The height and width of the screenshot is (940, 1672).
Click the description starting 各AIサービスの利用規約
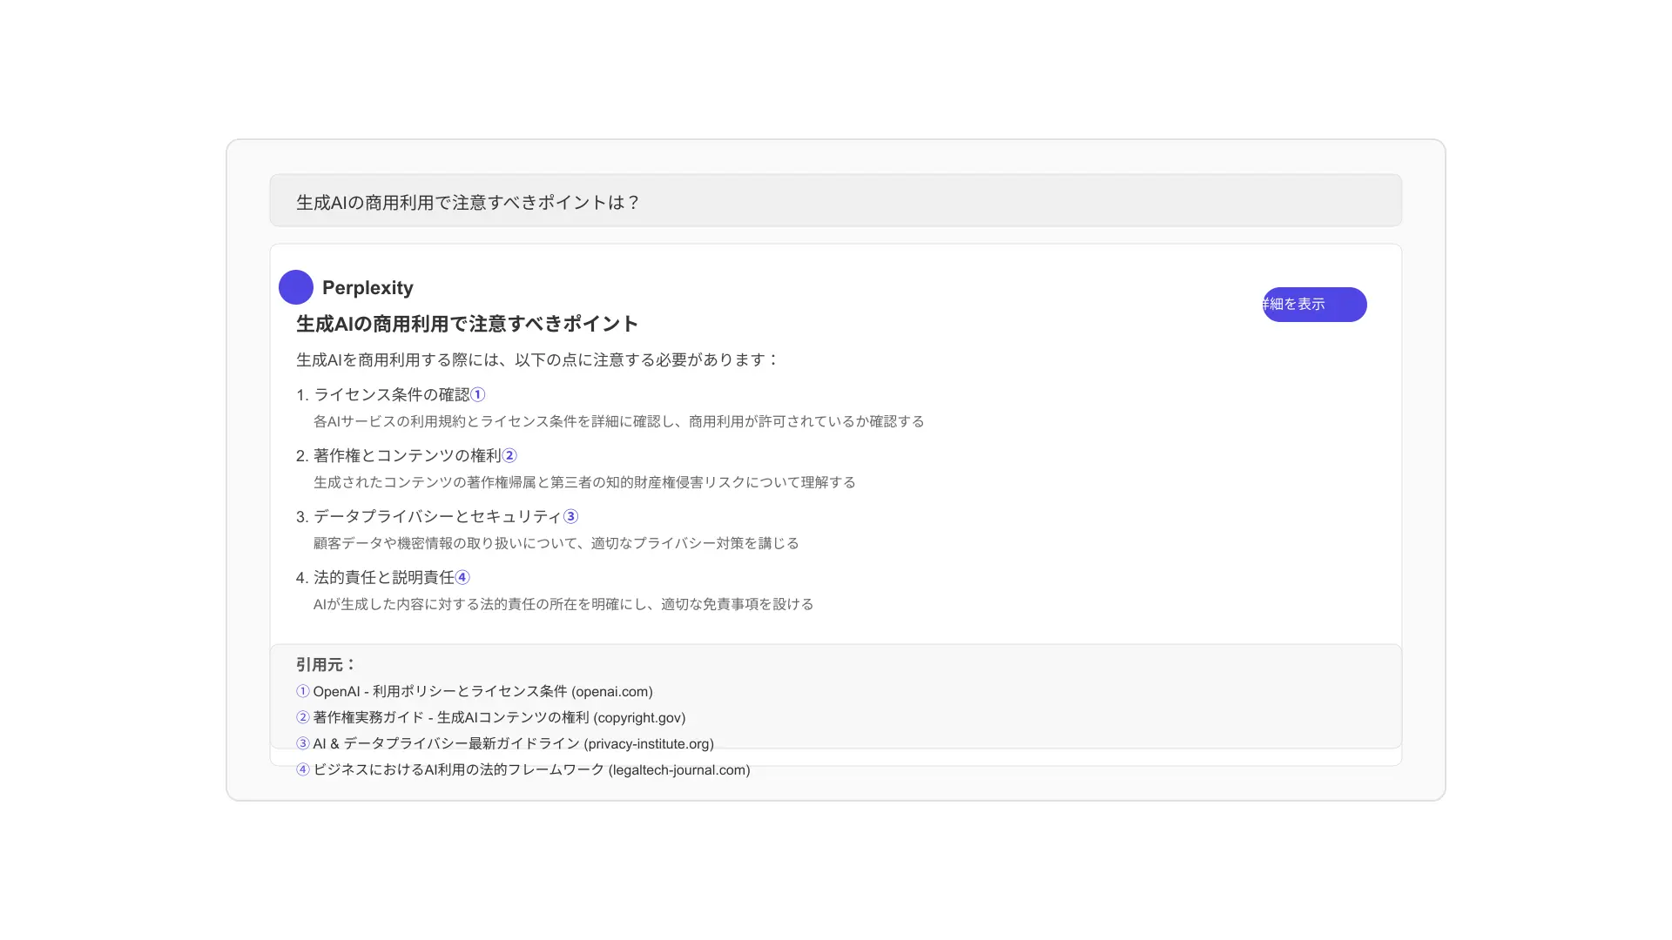pyautogui.click(x=619, y=421)
